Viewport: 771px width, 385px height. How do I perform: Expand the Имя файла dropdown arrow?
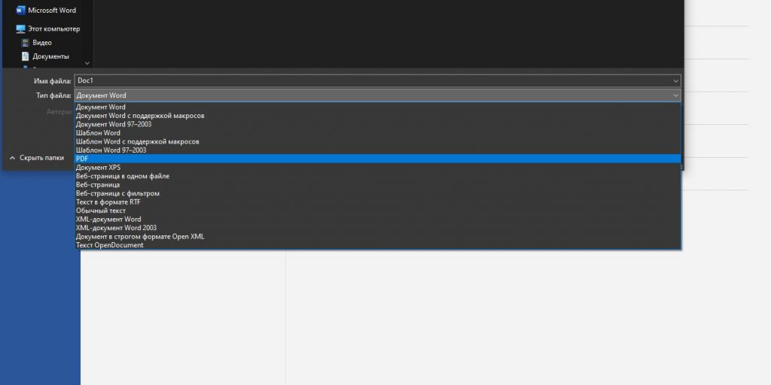[x=675, y=80]
